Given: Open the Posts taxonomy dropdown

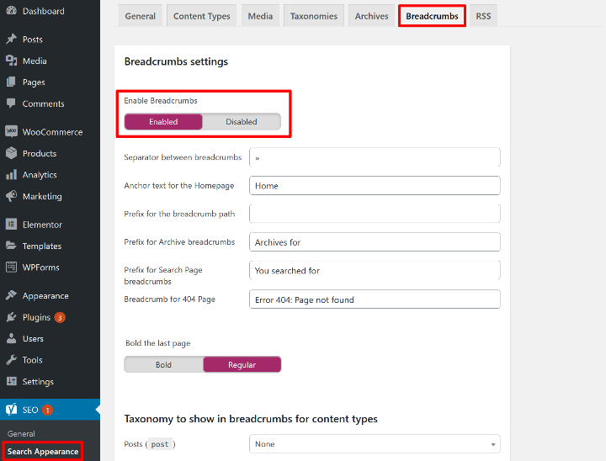Looking at the screenshot, I should tap(375, 444).
